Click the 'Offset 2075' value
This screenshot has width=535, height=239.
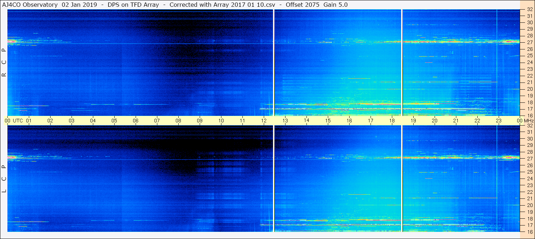tap(303, 5)
